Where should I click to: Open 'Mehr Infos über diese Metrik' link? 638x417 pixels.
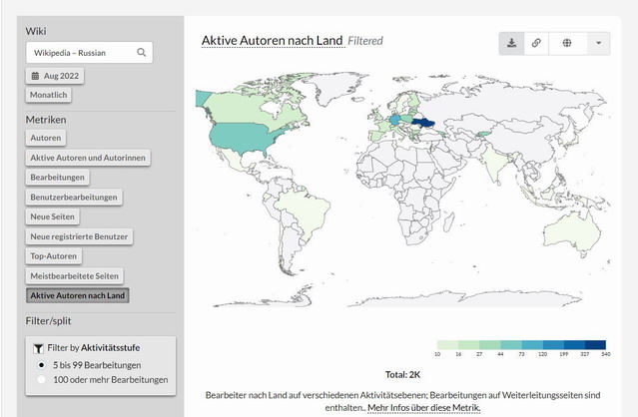tap(423, 408)
